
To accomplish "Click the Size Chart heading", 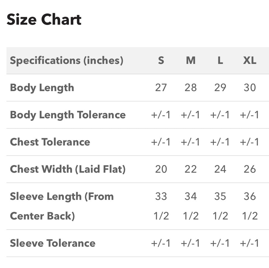I will coord(44,19).
